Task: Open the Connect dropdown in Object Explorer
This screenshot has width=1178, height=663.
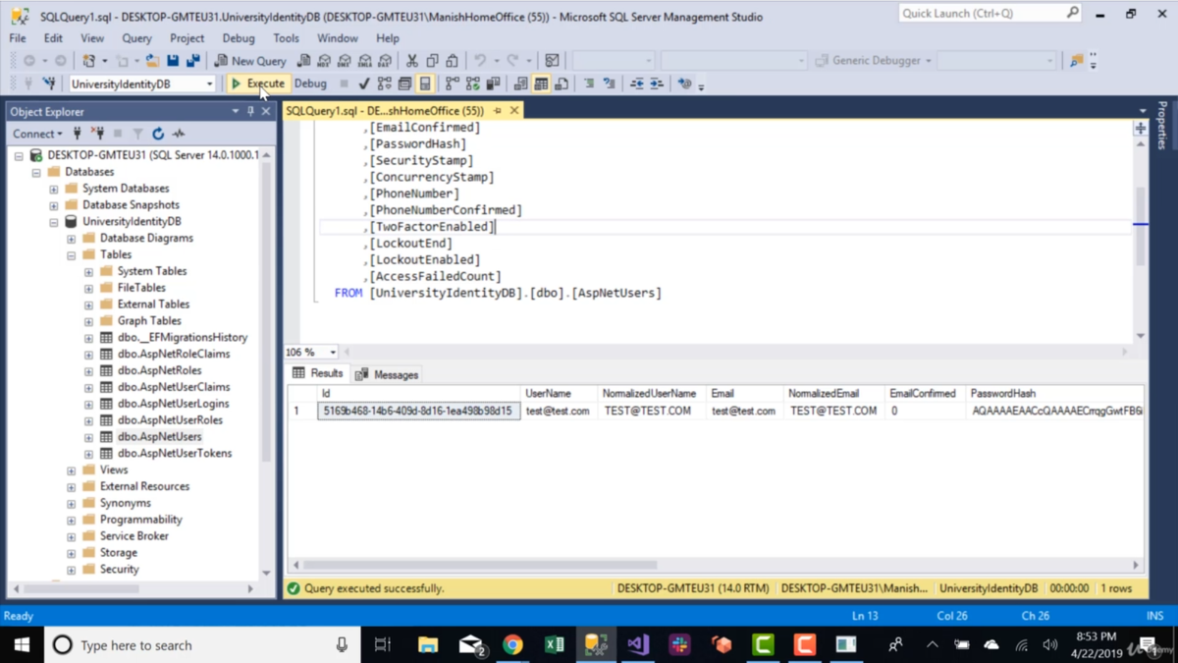Action: click(37, 134)
